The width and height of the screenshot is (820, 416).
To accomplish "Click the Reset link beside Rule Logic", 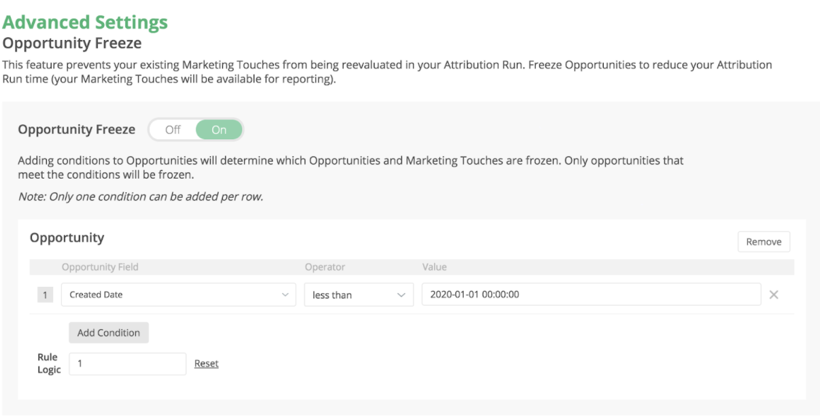I will coord(206,364).
